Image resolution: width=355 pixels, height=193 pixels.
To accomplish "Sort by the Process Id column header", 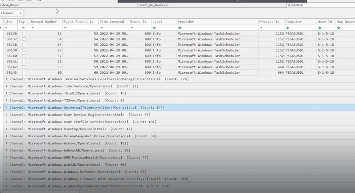I will (x=271, y=22).
